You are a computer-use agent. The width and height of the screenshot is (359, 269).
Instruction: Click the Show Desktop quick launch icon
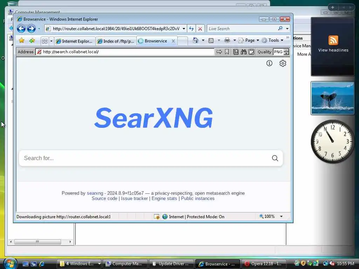click(26, 264)
